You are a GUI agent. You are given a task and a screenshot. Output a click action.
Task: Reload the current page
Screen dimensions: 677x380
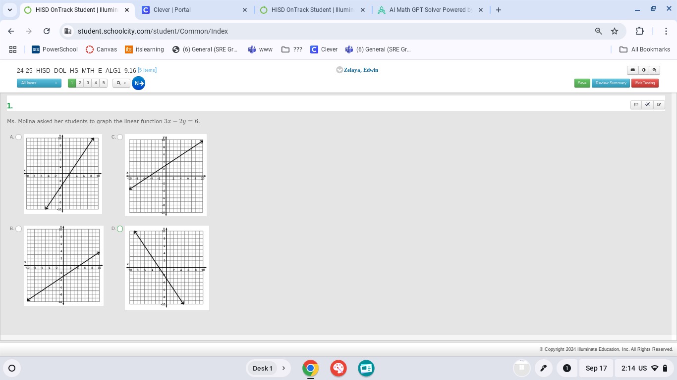point(47,31)
